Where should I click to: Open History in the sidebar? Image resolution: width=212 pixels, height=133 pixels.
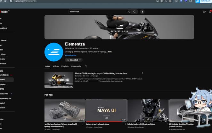point(1,45)
